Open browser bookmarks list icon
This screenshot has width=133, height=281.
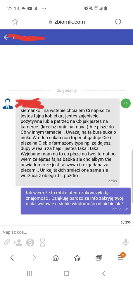[x=77, y=258]
